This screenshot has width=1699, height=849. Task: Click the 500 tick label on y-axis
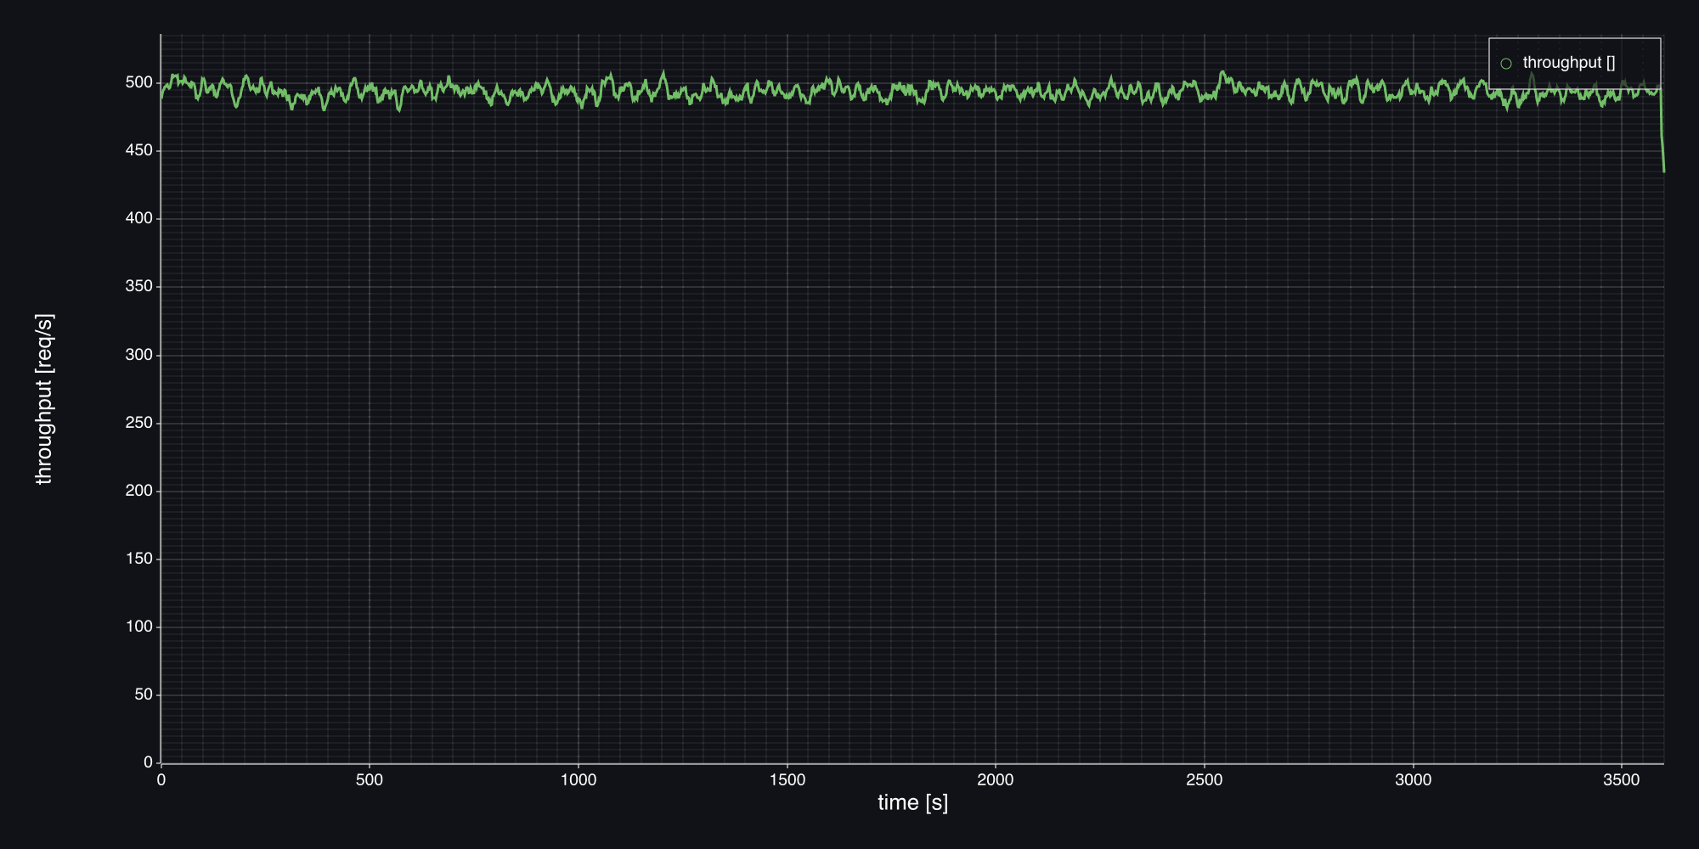[138, 82]
